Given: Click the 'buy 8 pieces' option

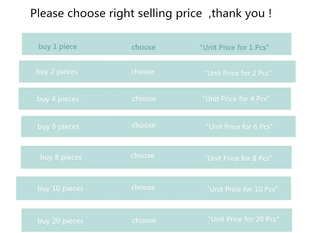Looking at the screenshot, I should point(61,157).
